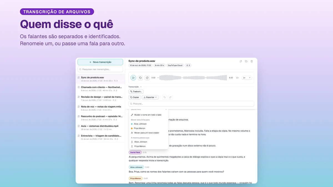
Task: Click the magnifier icon in Pesquisar nas transcrições
Action: pos(80,69)
